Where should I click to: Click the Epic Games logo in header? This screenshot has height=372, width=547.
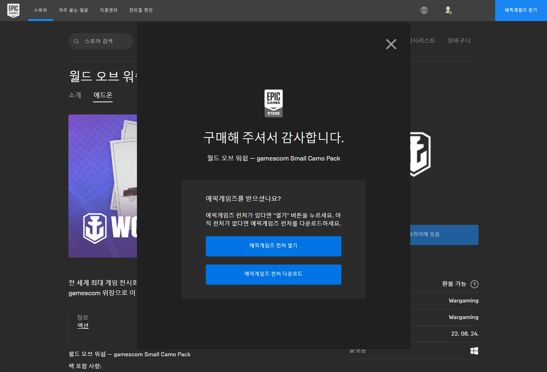pyautogui.click(x=13, y=11)
